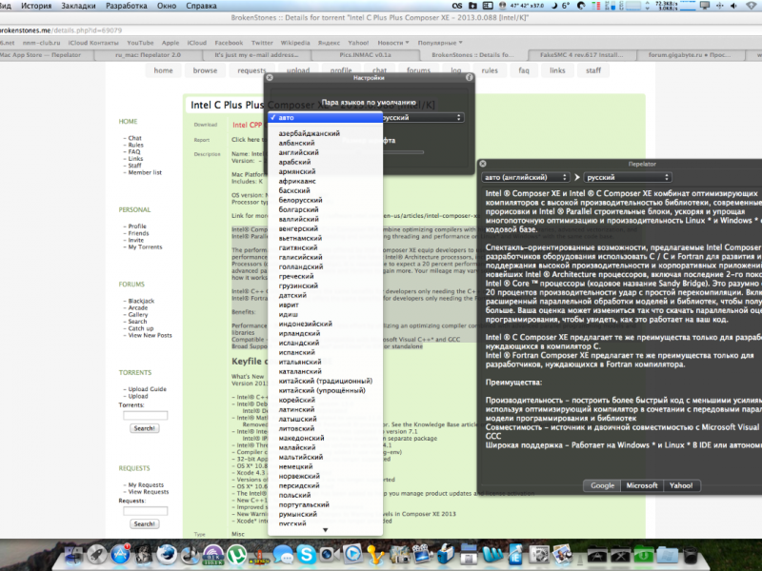The height and width of the screenshot is (571, 762).
Task: Click the moon weather icon in menu bar
Action: tap(554, 6)
